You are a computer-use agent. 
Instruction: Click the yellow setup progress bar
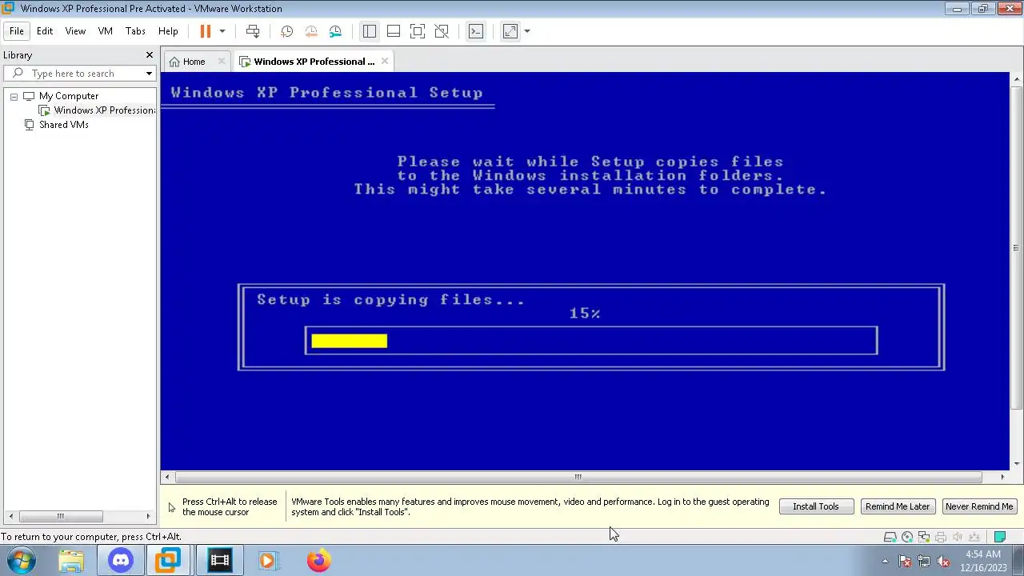350,341
